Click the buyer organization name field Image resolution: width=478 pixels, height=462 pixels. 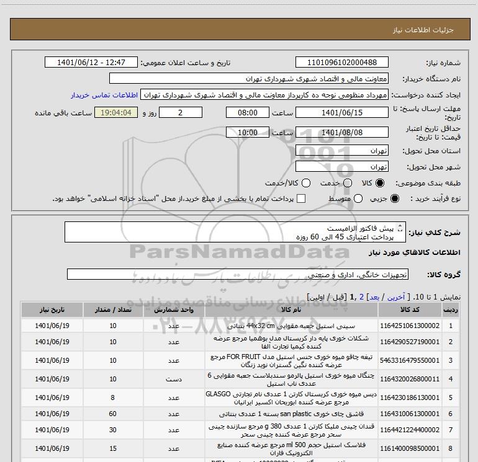click(249, 78)
